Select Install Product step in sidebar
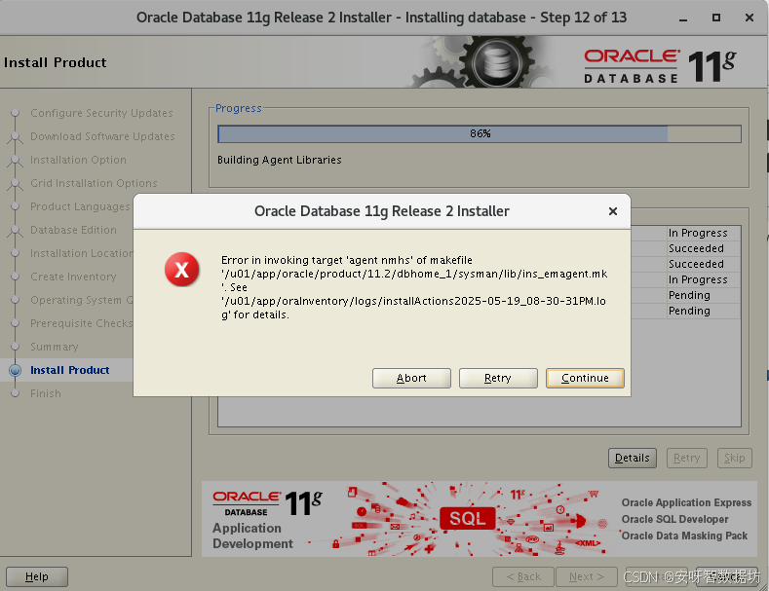 69,370
